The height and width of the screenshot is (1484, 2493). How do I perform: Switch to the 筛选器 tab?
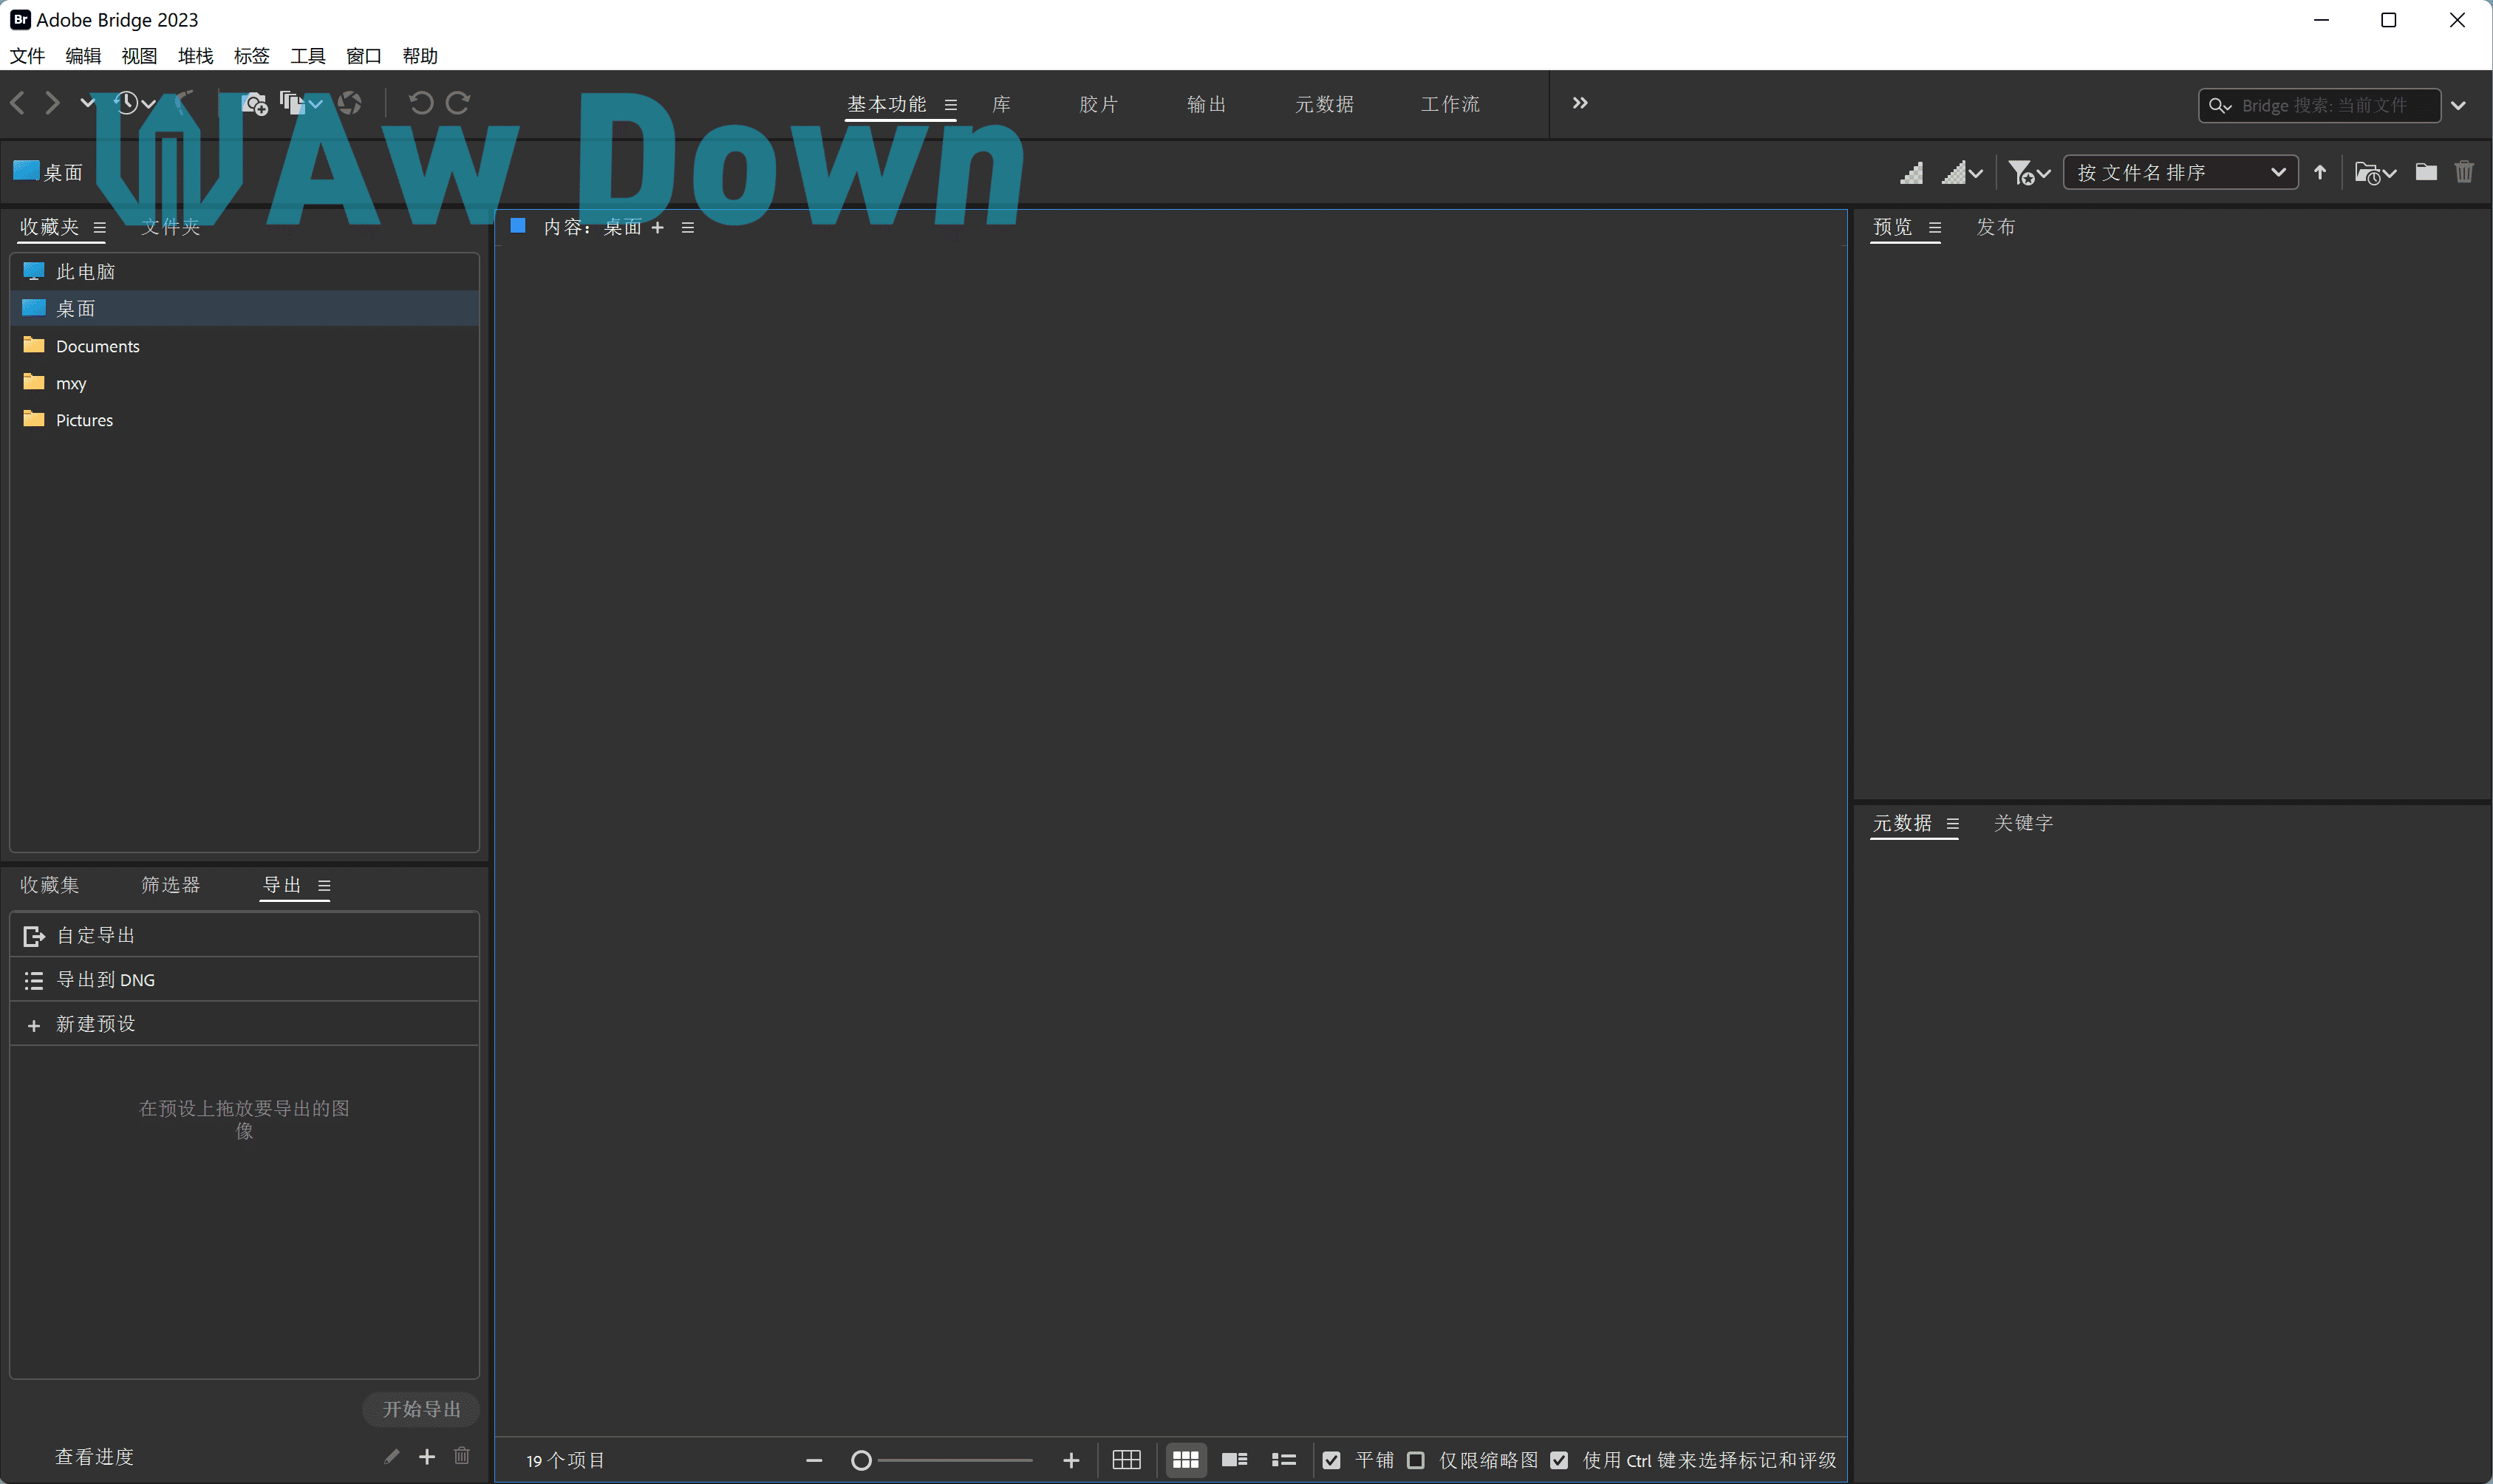coord(170,885)
